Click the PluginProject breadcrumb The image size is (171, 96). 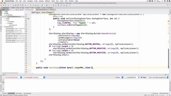5,8
